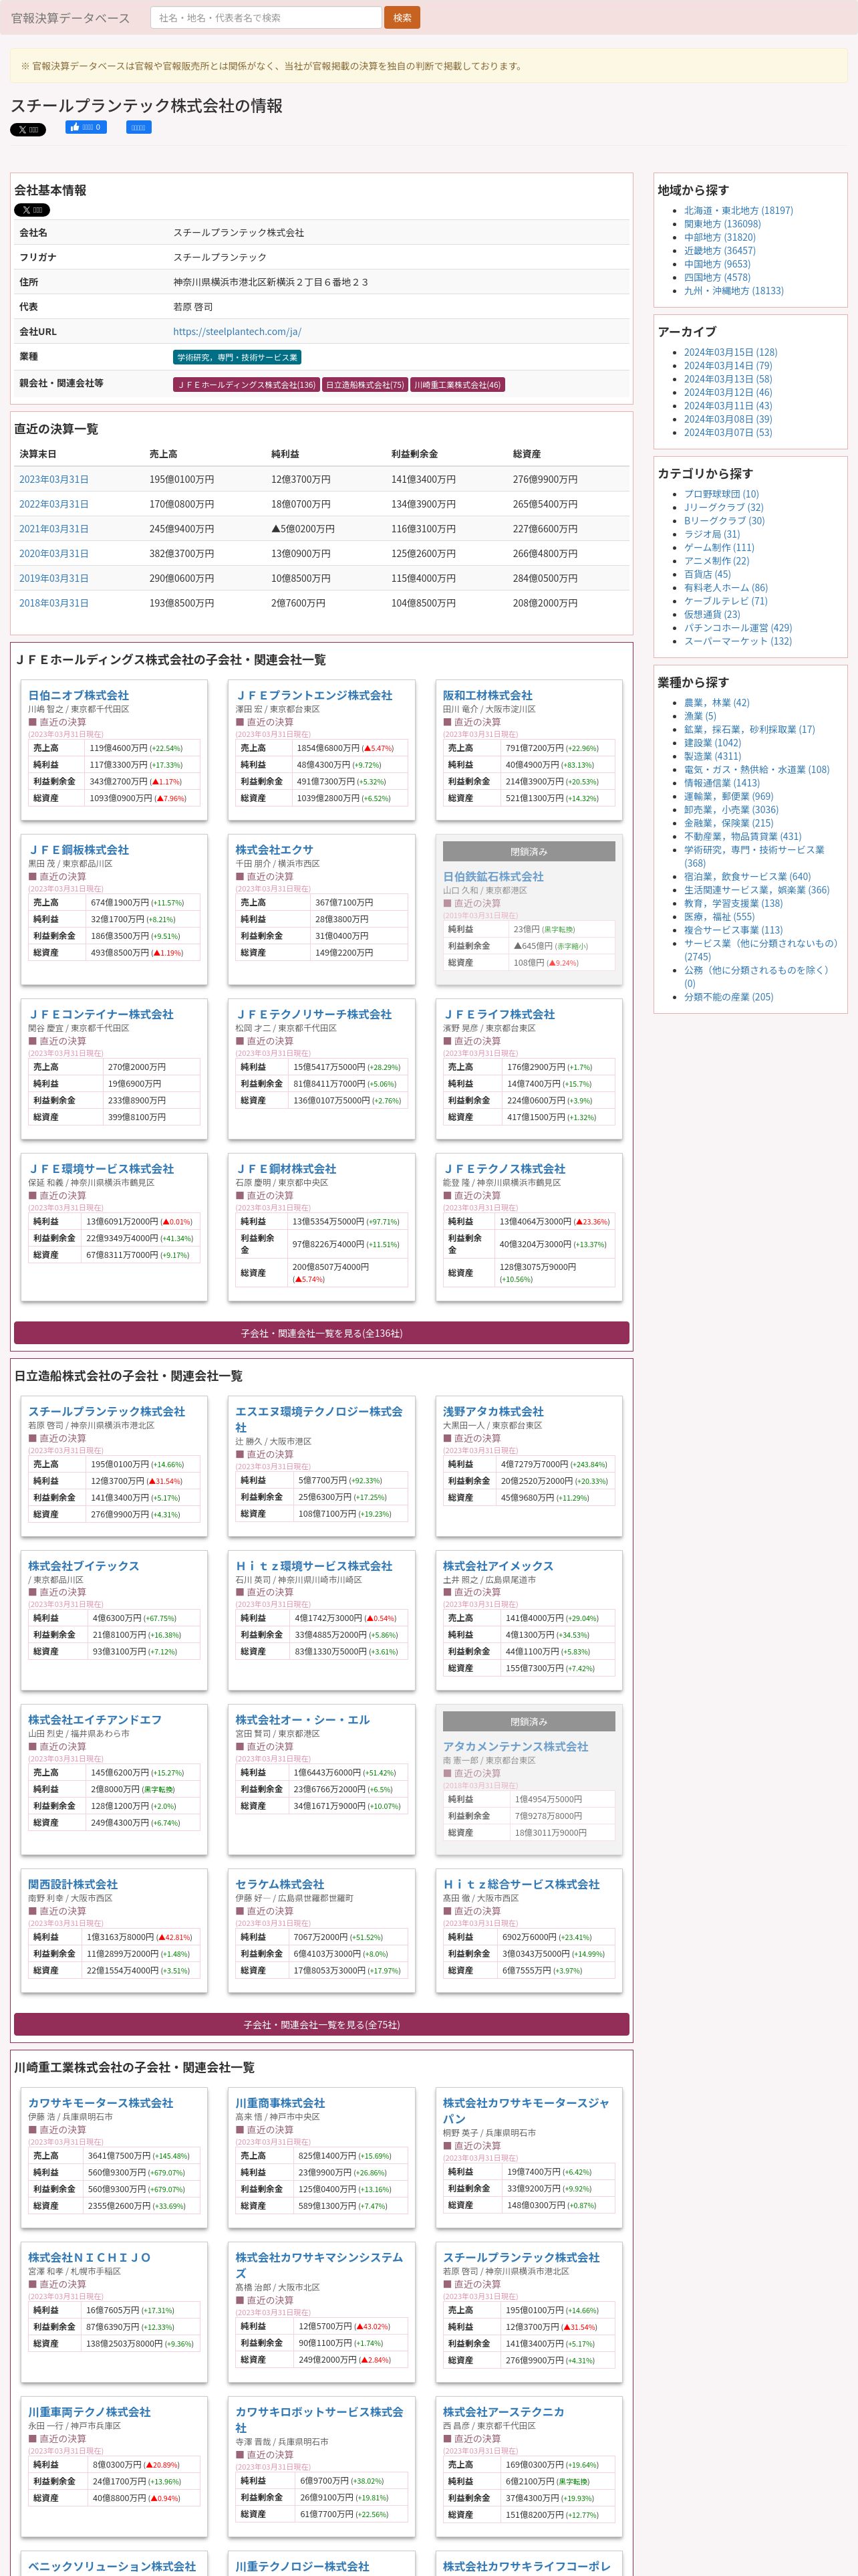Open the カワサキモータース株式会社 company card
This screenshot has height=2576, width=858.
pyautogui.click(x=101, y=2103)
